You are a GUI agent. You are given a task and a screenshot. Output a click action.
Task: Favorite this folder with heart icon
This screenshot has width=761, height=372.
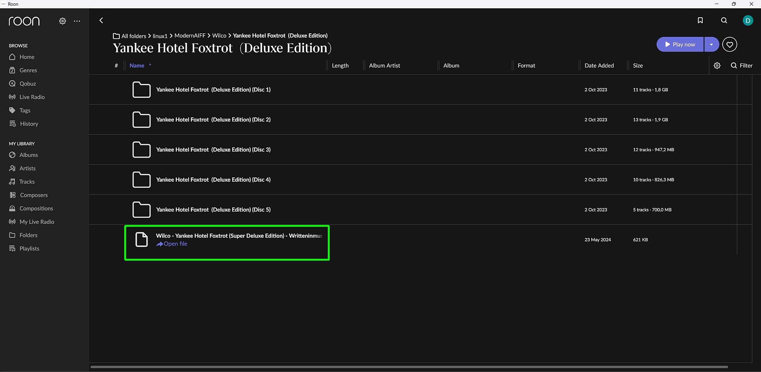[x=729, y=44]
